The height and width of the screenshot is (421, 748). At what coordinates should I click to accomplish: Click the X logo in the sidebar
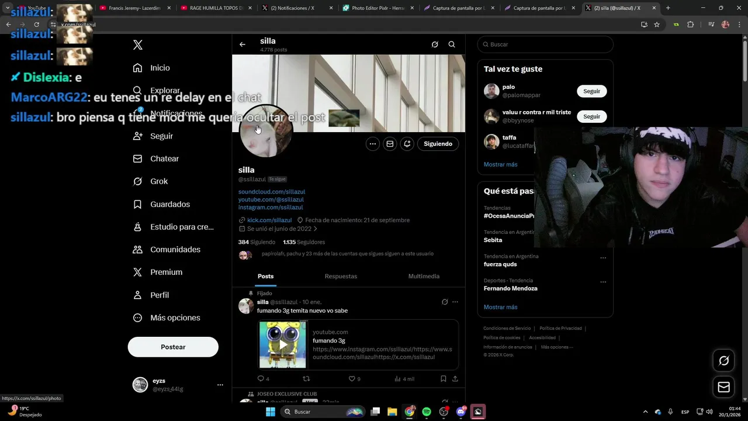pos(138,45)
